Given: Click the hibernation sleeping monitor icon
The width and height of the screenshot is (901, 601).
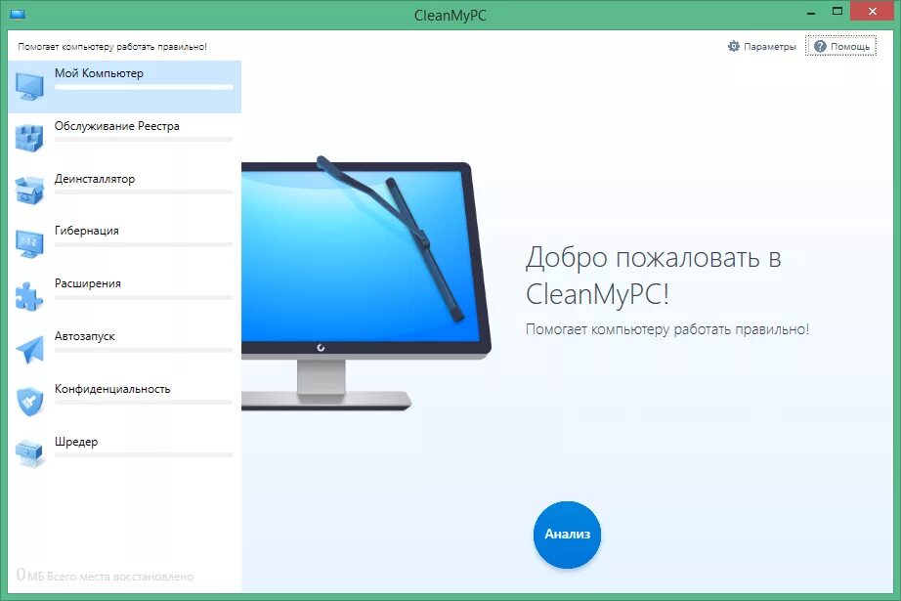Looking at the screenshot, I should [29, 244].
